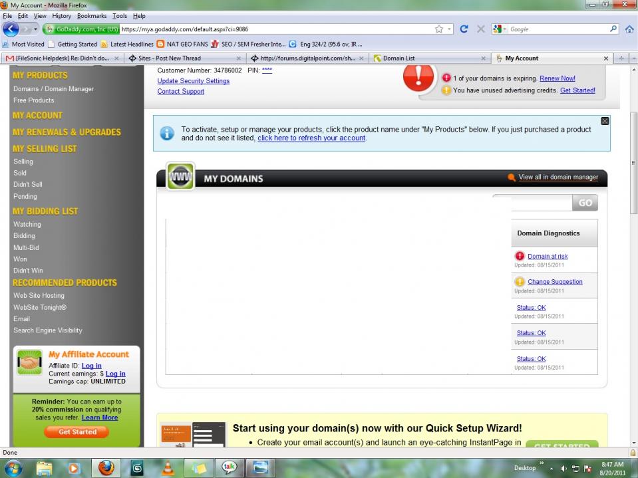Screen dimensions: 638x478
Task: Click the Renew Now! link
Action: [557, 78]
